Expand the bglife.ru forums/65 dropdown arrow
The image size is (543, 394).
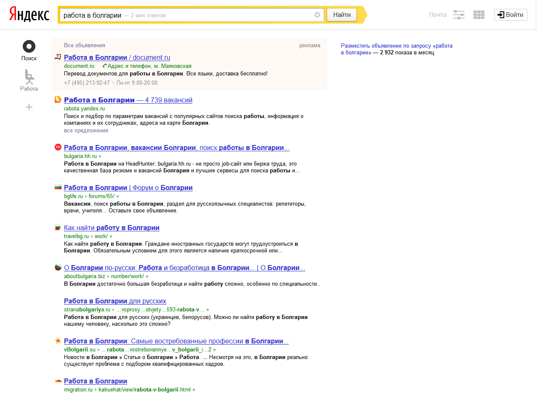coord(118,196)
